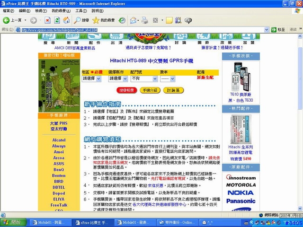Open the 我的最愛 Favorites menu
This screenshot has width=303, height=227.
point(61,11)
